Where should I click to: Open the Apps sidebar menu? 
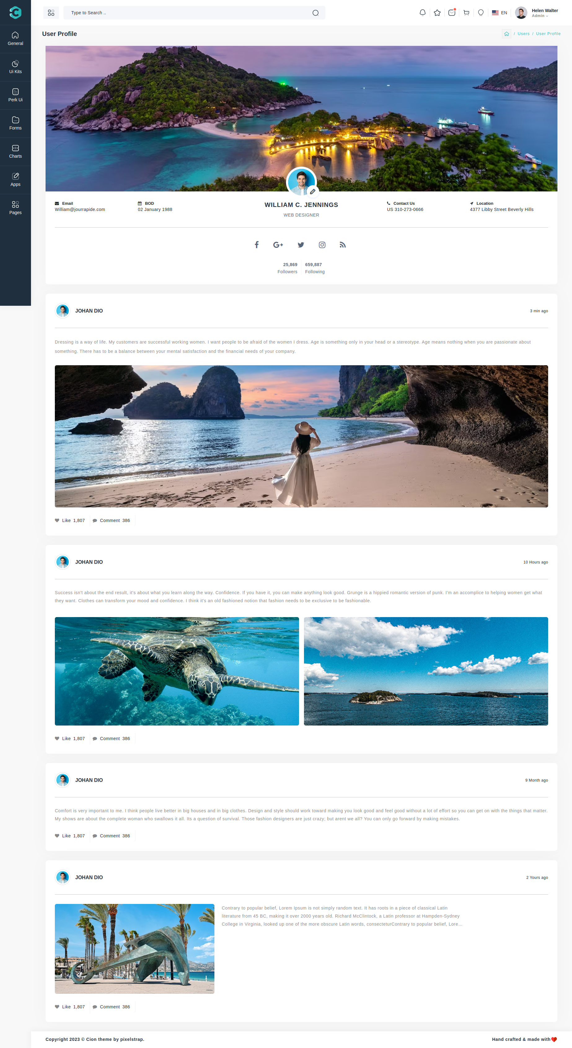coord(15,180)
